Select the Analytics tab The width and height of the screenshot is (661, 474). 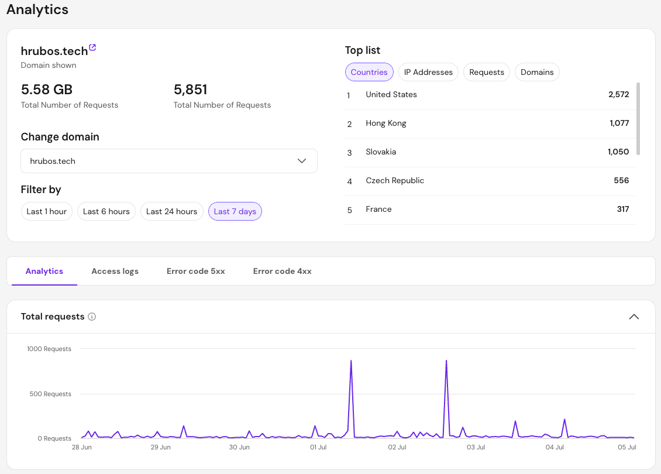click(44, 271)
